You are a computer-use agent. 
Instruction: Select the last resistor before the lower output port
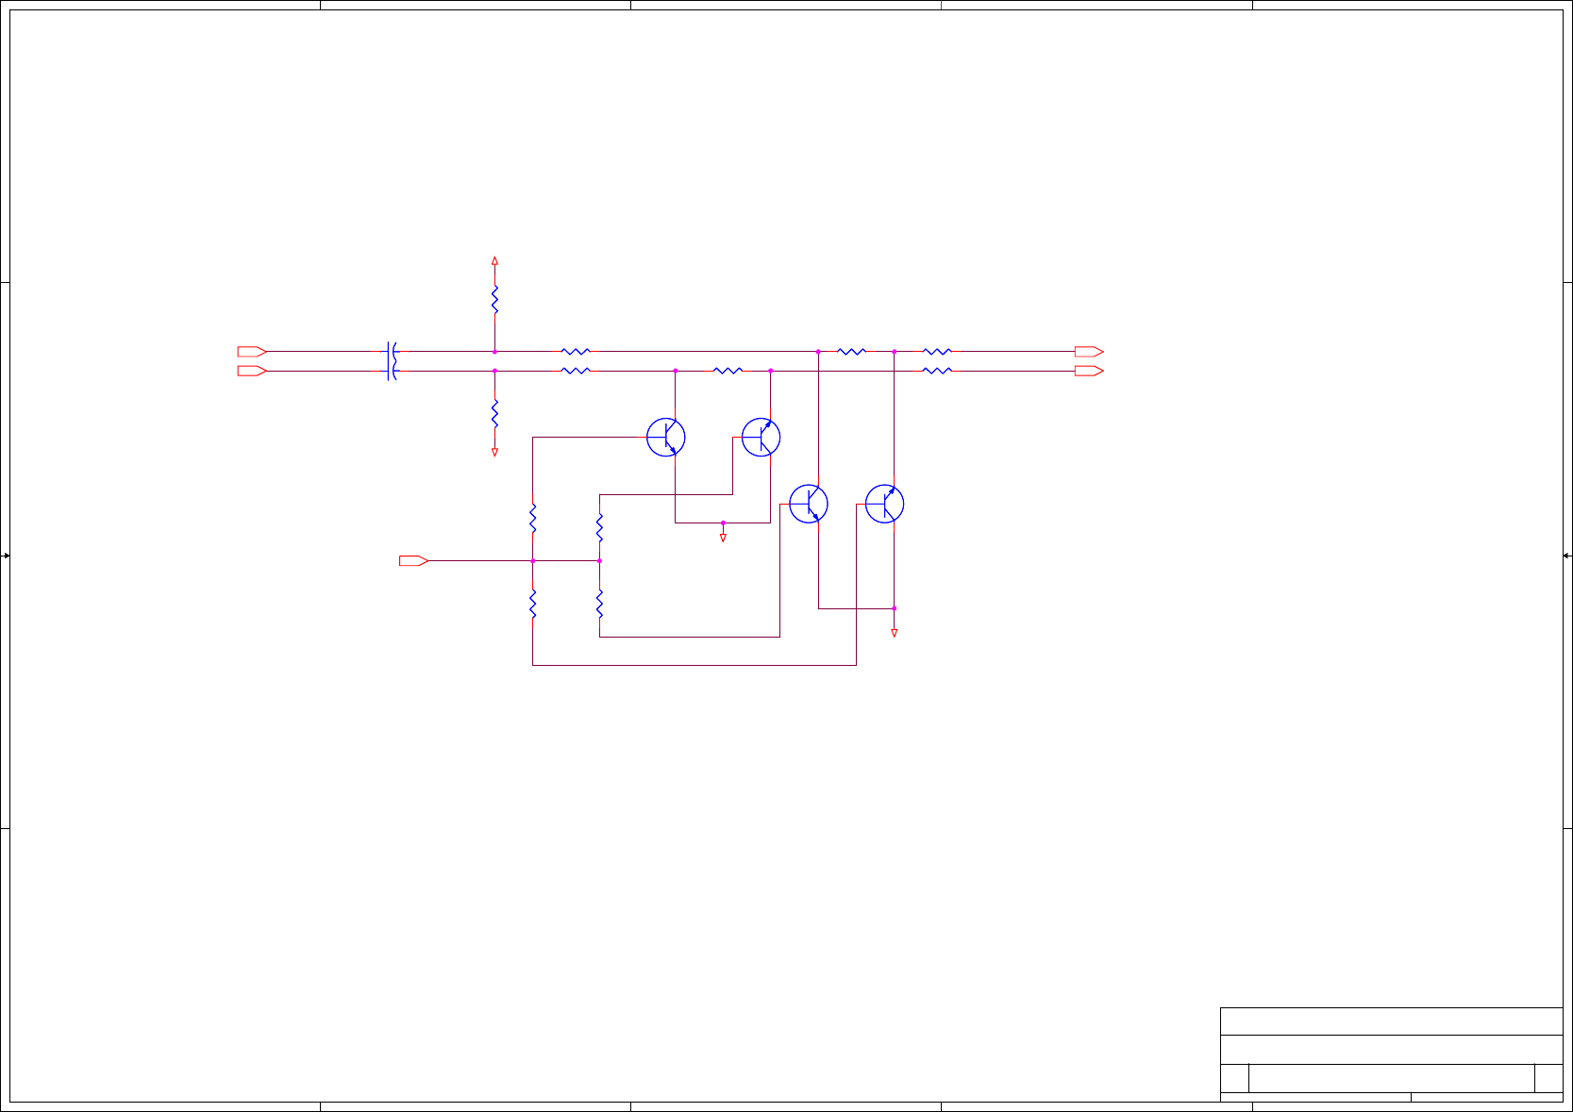937,371
